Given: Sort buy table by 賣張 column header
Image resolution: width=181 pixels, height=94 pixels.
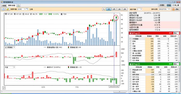Looking at the screenshot, I should pyautogui.click(x=165, y=36).
